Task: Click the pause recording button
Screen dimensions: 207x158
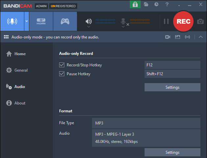Action: [166, 21]
